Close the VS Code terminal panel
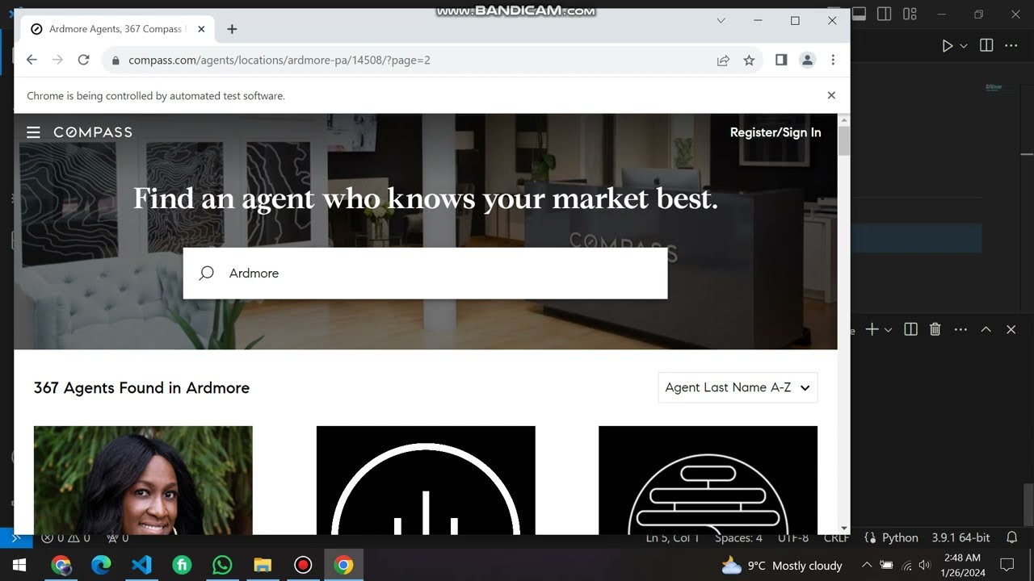 [1011, 329]
